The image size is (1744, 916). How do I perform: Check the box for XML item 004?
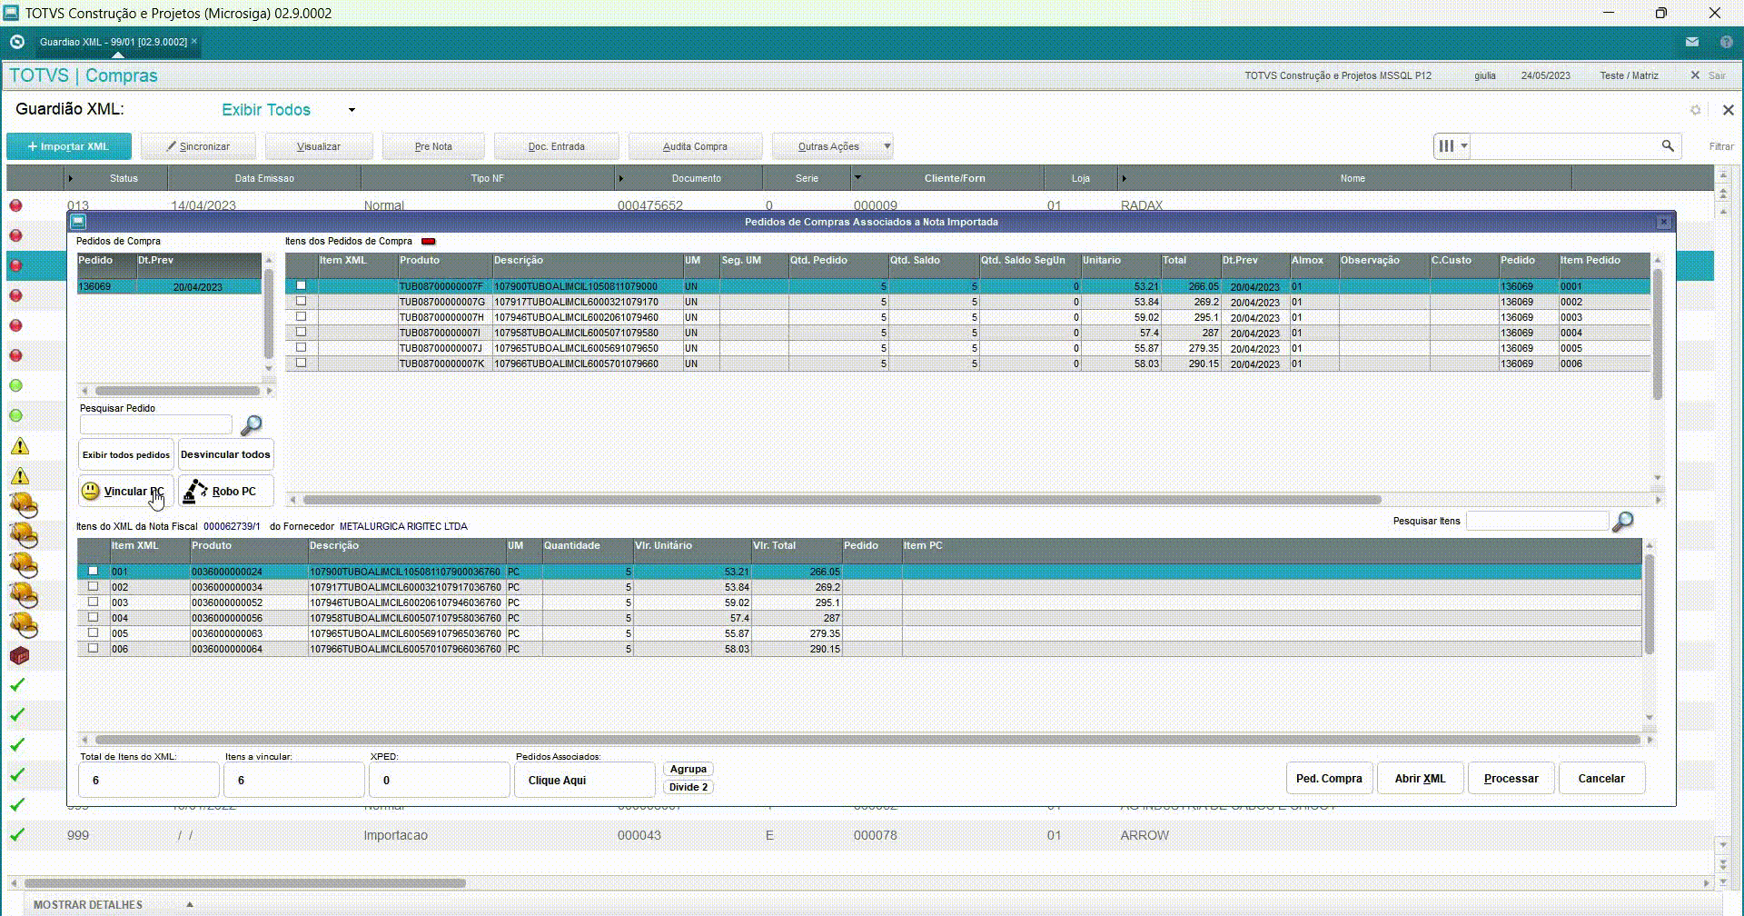coord(93,618)
